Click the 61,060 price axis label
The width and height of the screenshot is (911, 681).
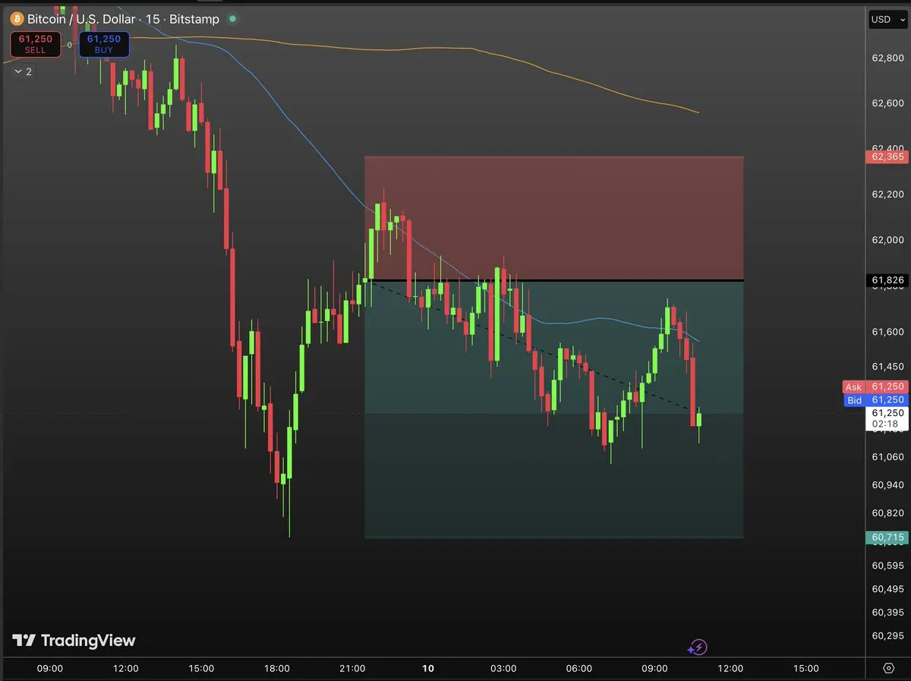point(887,457)
